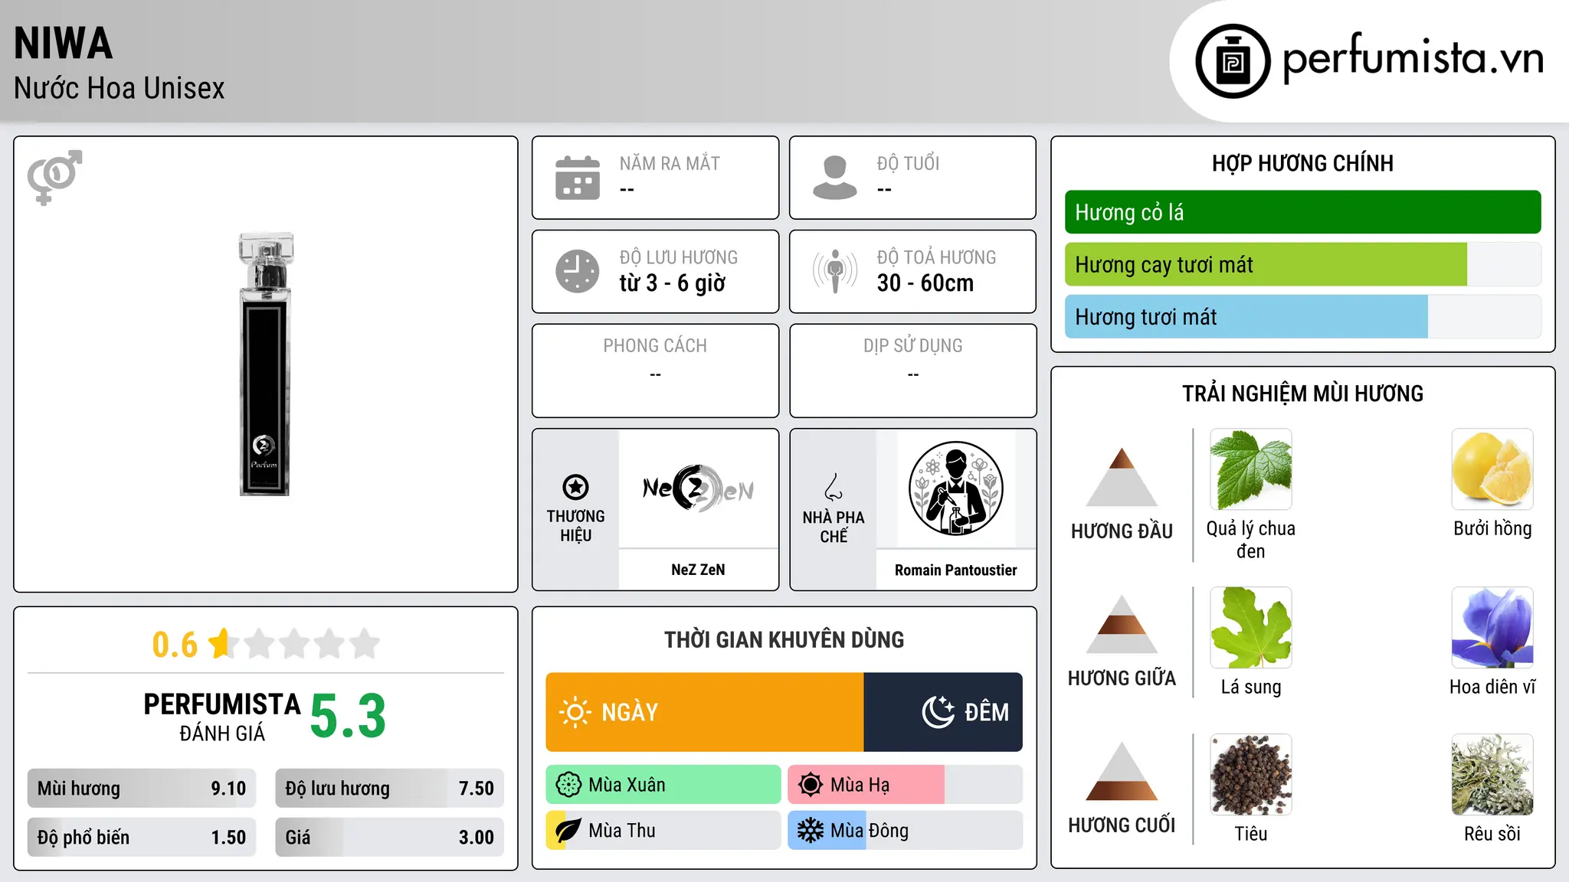Viewport: 1569px width, 882px height.
Task: Click the Mùa Đông season bar
Action: (x=906, y=831)
